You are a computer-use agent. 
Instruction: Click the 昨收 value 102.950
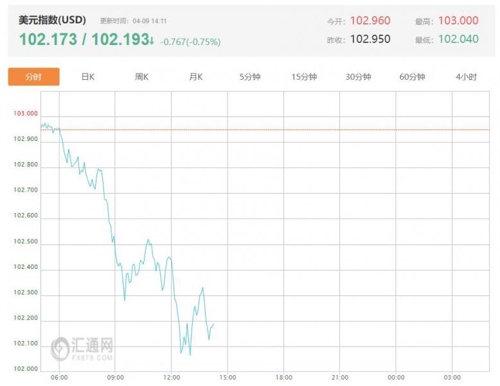pos(370,39)
